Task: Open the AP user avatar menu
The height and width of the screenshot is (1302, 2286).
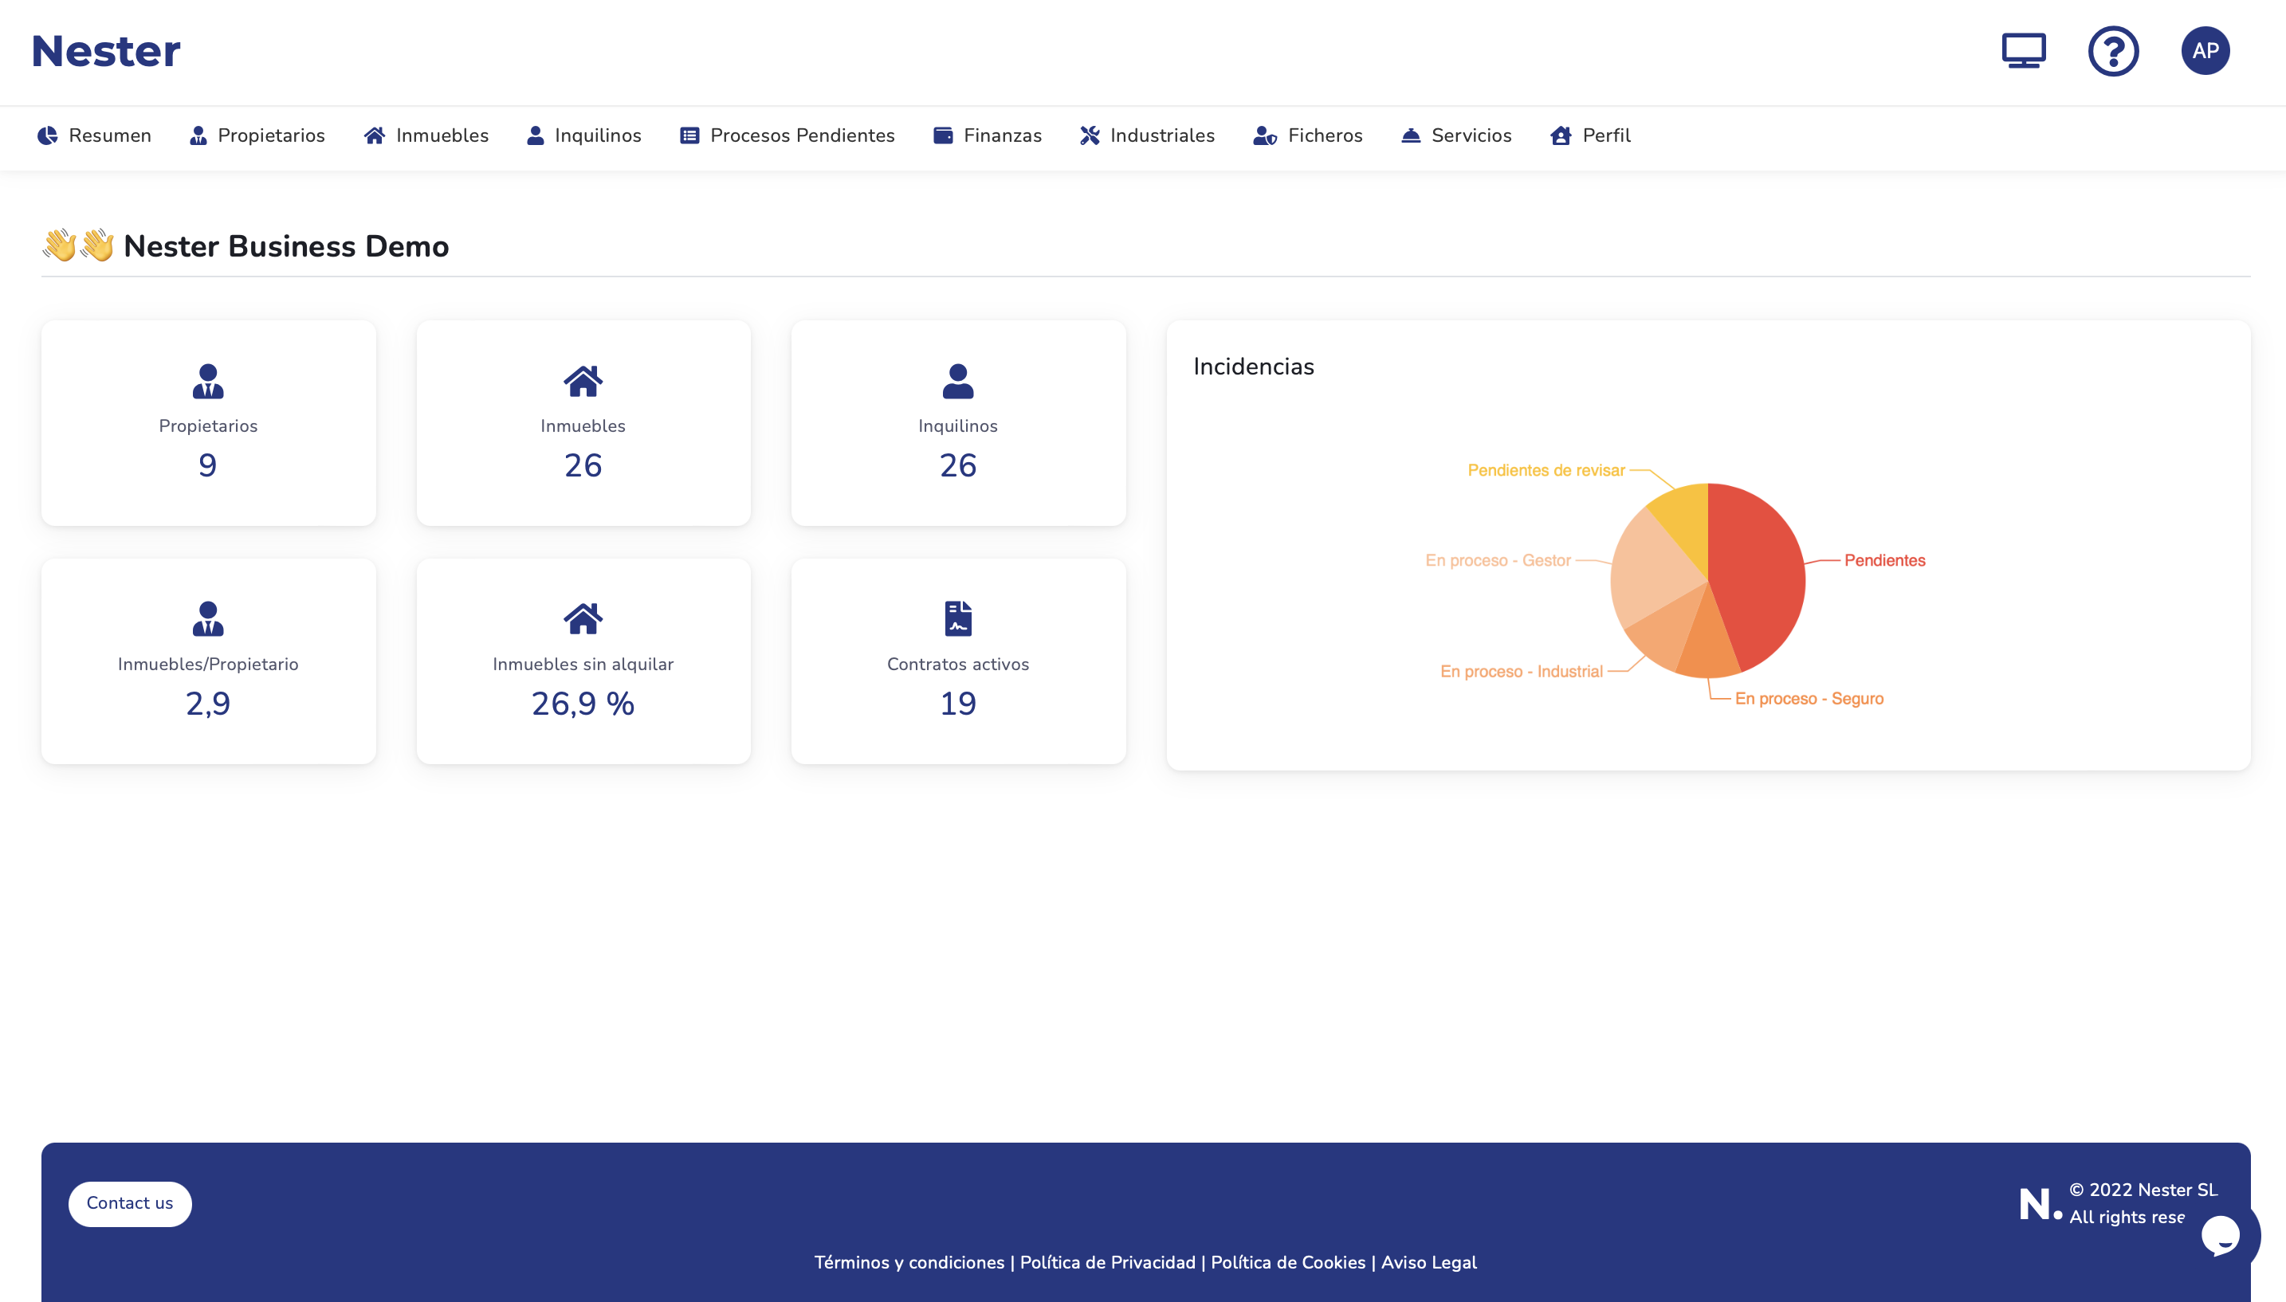Action: pos(2205,51)
